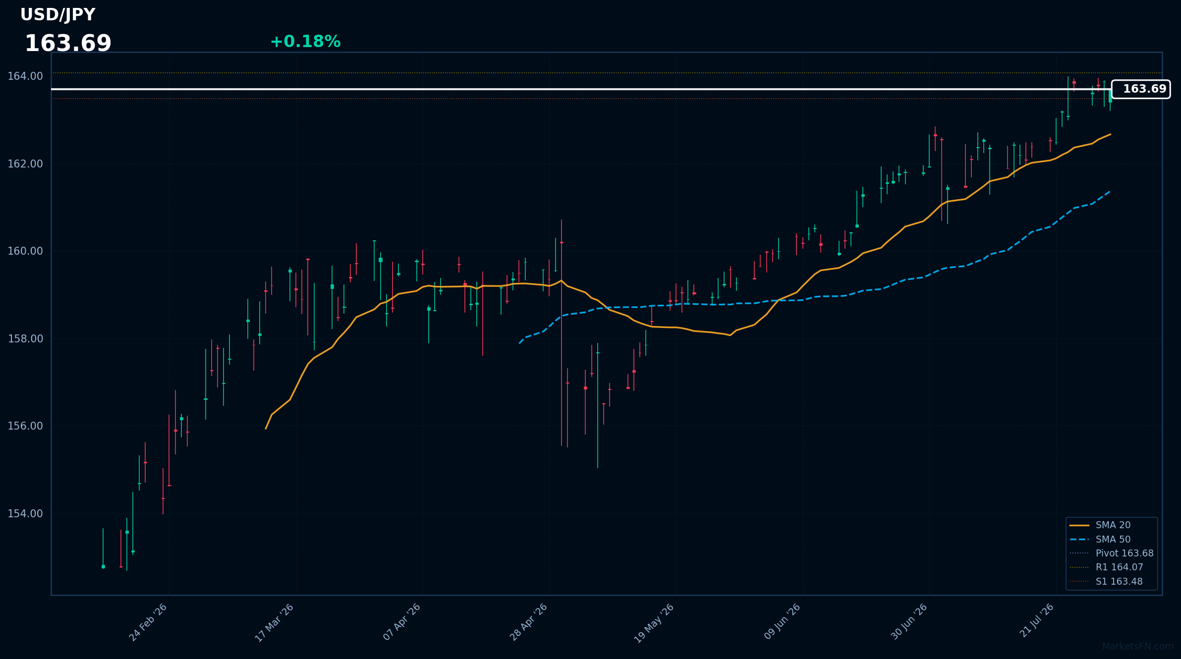Click the 09 Jun '26 date label
The image size is (1181, 659).
783,622
